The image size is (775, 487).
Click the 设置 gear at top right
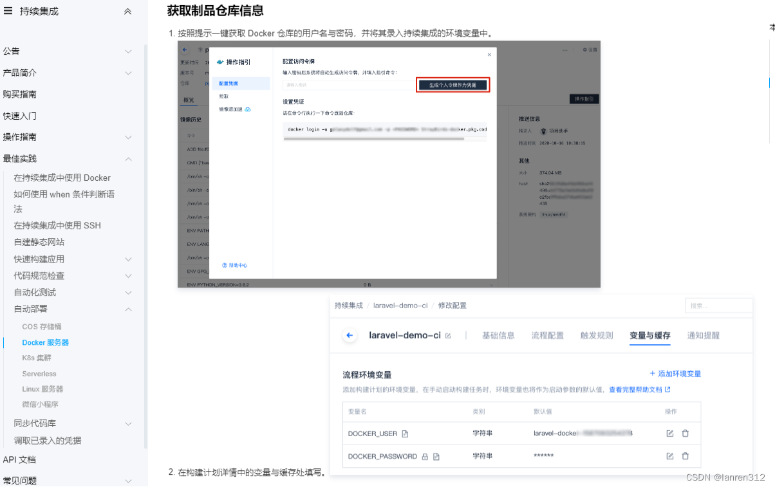pyautogui.click(x=590, y=50)
